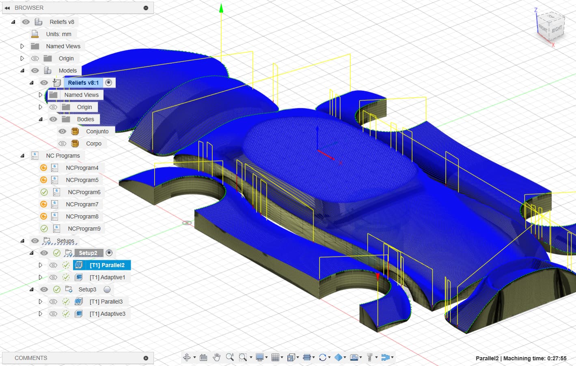Expand the Named Views folder under Reliefs v8
The height and width of the screenshot is (366, 576).
[22, 46]
